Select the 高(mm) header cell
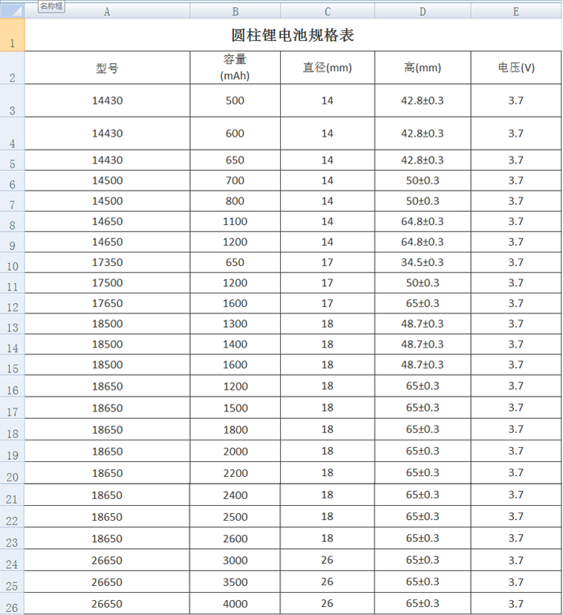This screenshot has height=615, width=563. [x=423, y=68]
